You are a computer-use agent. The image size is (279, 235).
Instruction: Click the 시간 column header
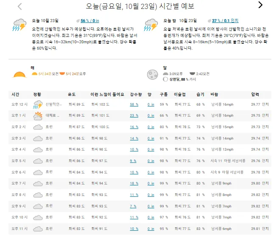pos(15,94)
